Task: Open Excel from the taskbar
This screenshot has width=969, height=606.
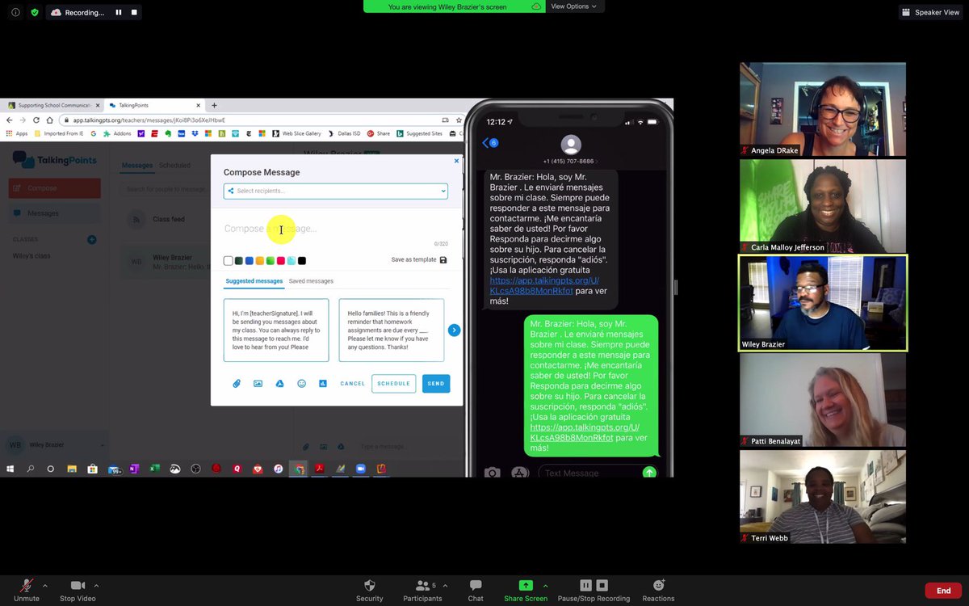Action: pos(154,469)
